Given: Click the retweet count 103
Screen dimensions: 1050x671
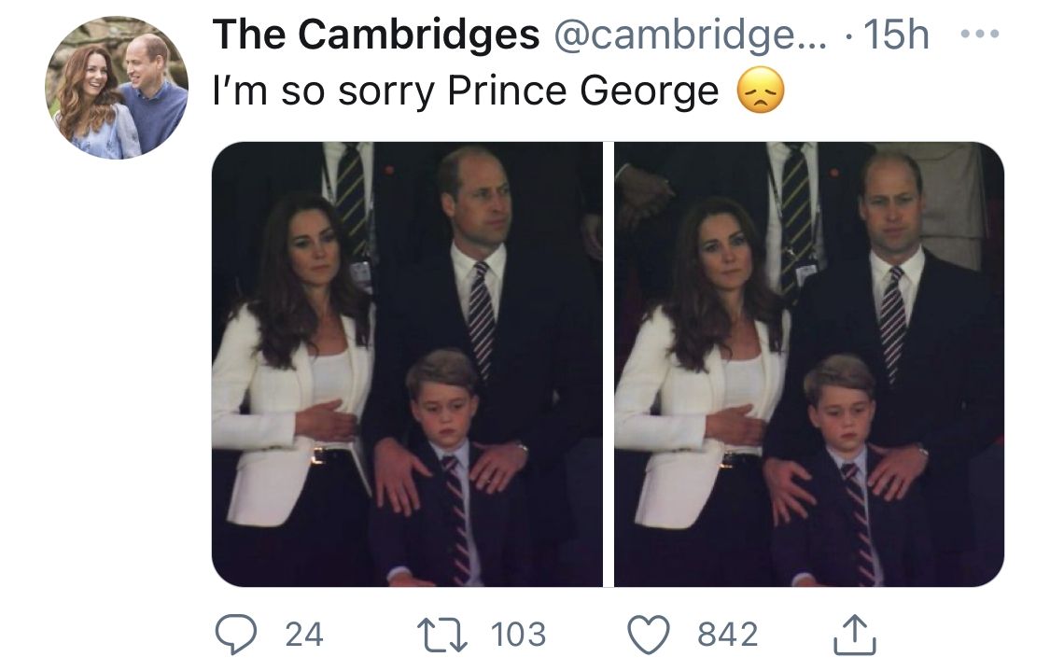Looking at the screenshot, I should tap(518, 635).
